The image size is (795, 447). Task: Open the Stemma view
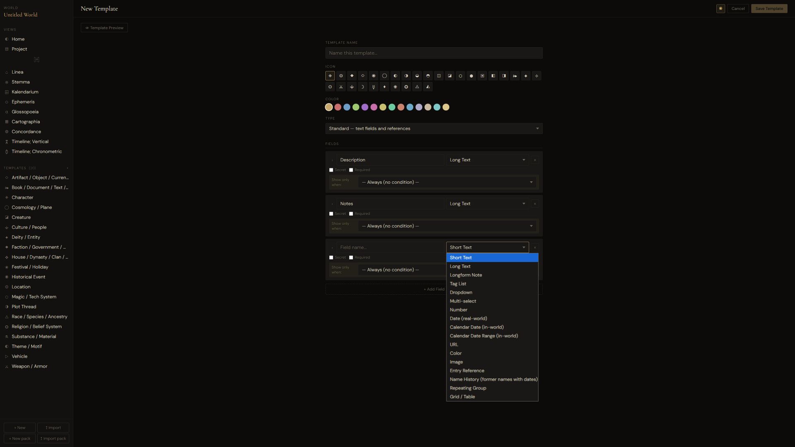[36, 82]
